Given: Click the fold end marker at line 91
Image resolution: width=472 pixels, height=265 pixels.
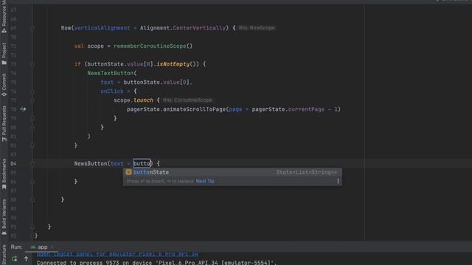Looking at the screenshot, I should pyautogui.click(x=32, y=227).
